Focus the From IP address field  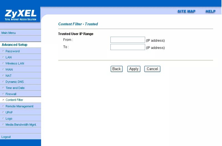tap(128, 40)
